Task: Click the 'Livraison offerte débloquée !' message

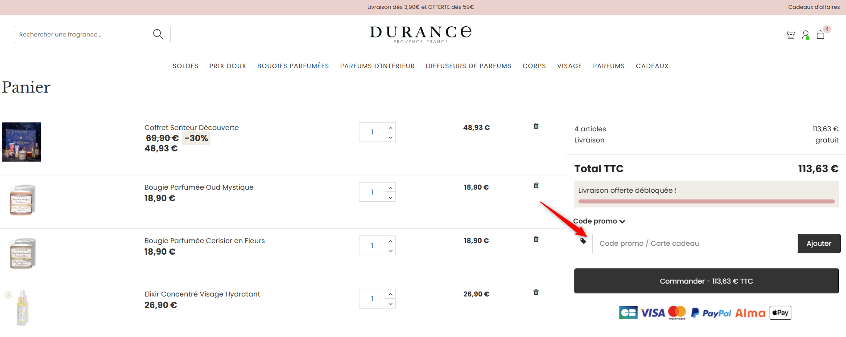Action: 627,191
